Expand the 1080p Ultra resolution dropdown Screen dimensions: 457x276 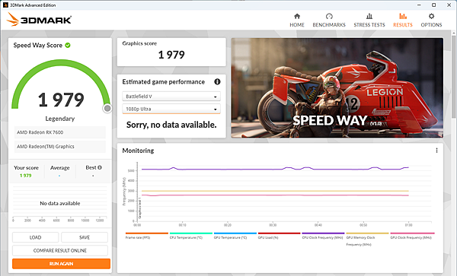pos(171,109)
